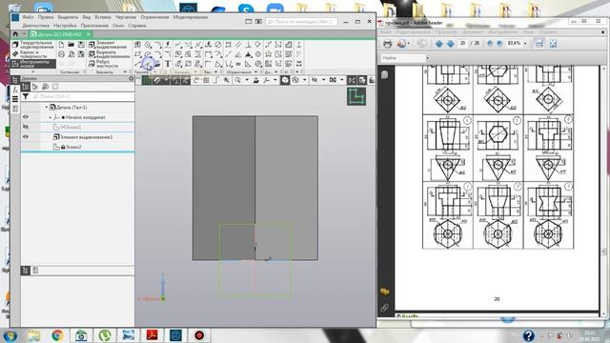Viewport: 610px width, 343px height.
Task: Click the shaded cube display mode icon
Action: (285, 80)
